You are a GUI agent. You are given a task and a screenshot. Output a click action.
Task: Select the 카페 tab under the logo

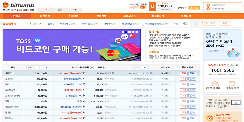pyautogui.click(x=45, y=9)
